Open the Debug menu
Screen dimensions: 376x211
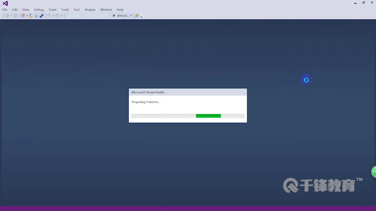(x=38, y=10)
